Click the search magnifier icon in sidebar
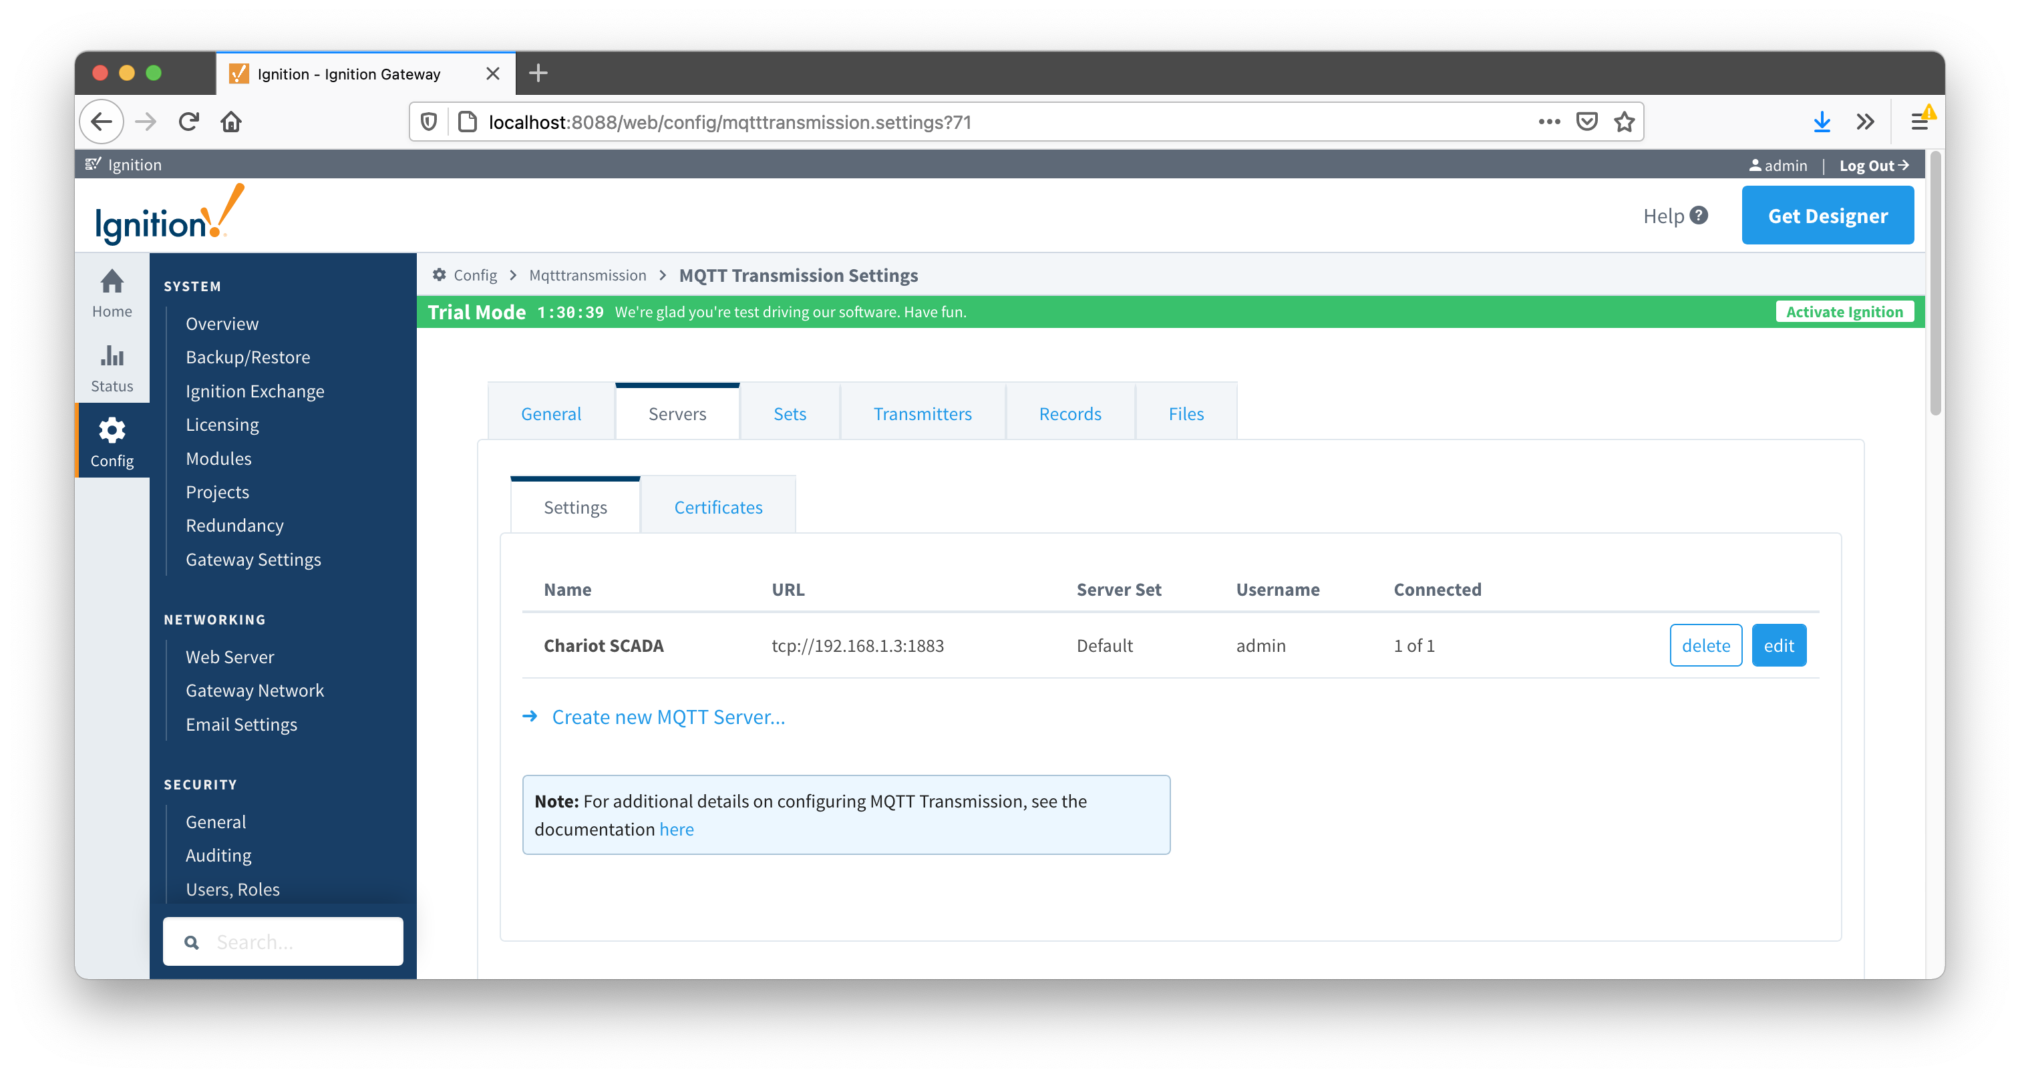 [x=191, y=942]
